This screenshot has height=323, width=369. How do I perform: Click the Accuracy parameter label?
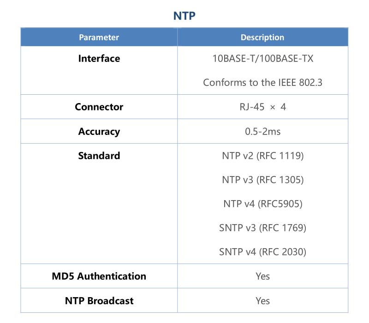[99, 131]
